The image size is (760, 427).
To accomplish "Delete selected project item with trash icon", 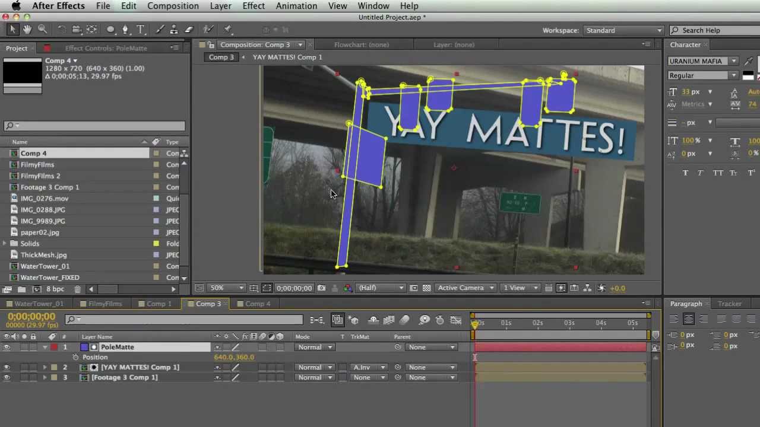I will pos(77,289).
